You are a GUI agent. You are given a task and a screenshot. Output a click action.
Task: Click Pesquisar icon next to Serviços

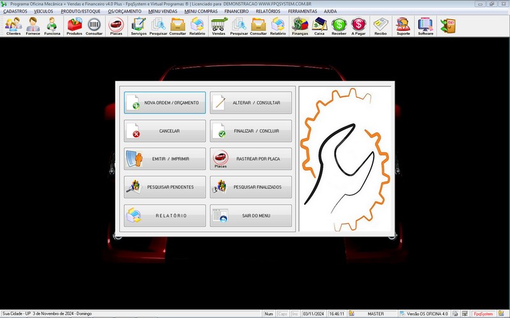[158, 26]
